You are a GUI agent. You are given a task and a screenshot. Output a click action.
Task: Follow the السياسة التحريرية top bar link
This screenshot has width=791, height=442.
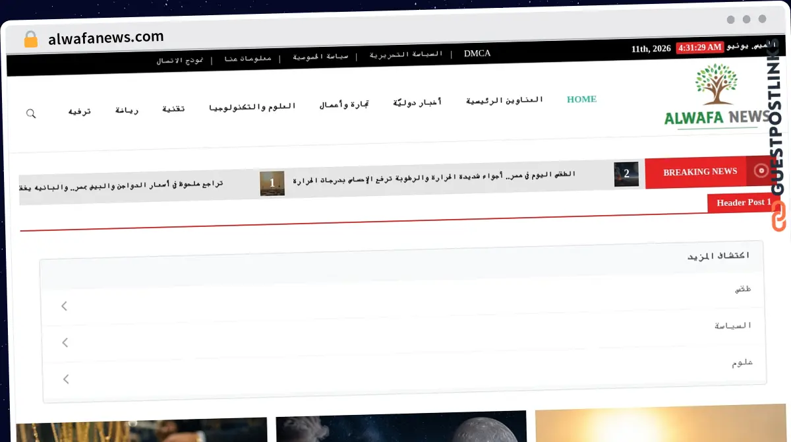tap(406, 55)
